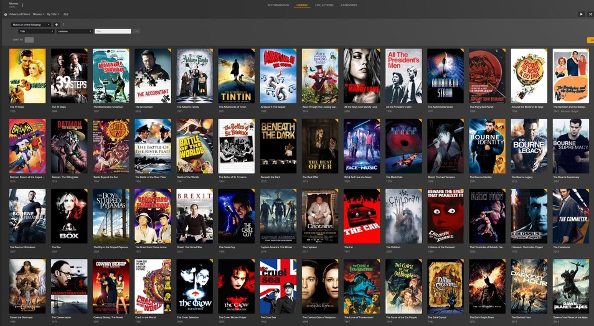Screen dimensions: 594x326
Task: Click 'The Black Hole' title text
Action: click(394, 177)
